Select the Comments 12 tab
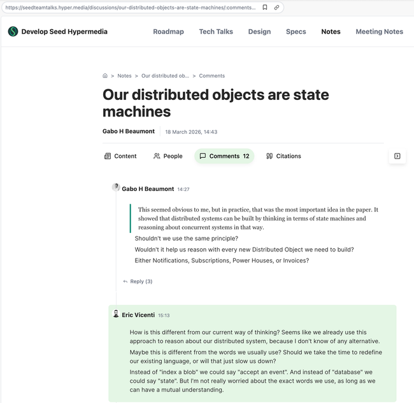 [224, 156]
